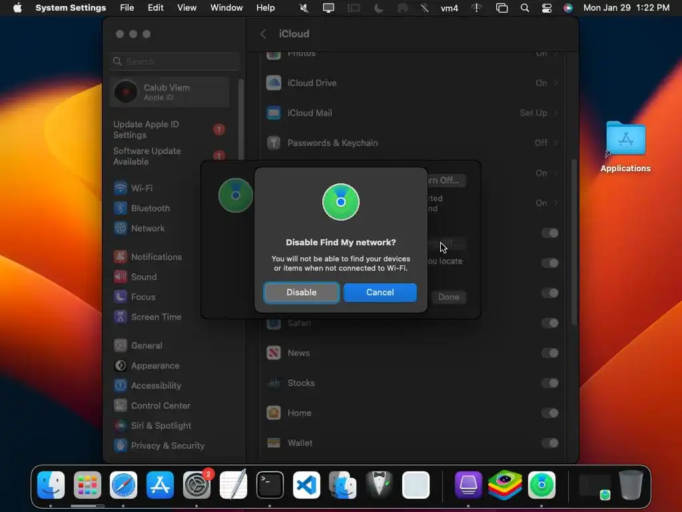Toggle the News iCloud switch
The width and height of the screenshot is (682, 512).
pyautogui.click(x=549, y=353)
